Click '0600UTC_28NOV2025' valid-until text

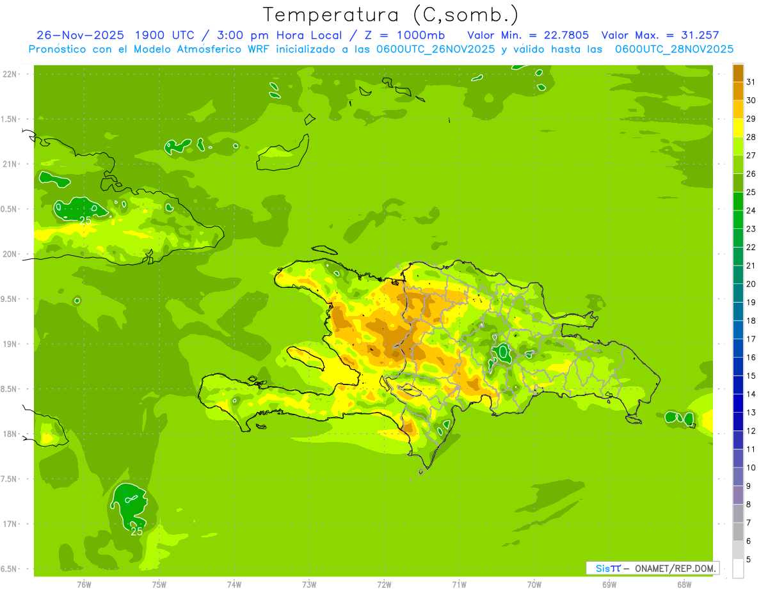(x=674, y=49)
